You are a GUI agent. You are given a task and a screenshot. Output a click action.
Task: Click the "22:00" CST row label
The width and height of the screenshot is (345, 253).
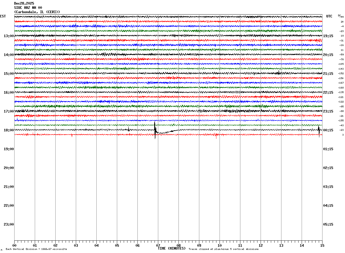coord(9,206)
